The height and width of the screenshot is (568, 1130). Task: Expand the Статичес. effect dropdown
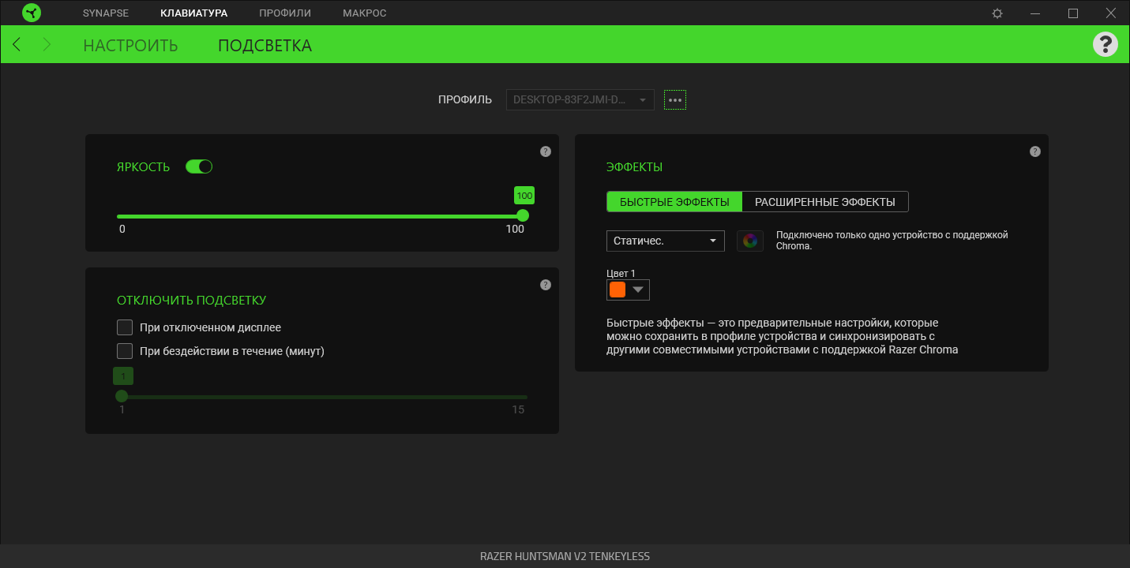pos(666,241)
